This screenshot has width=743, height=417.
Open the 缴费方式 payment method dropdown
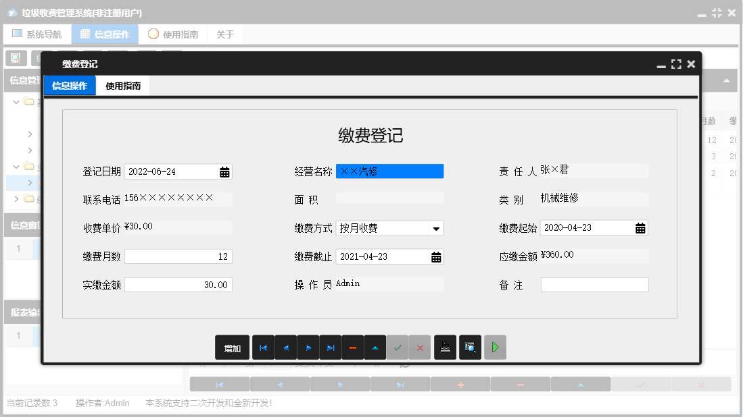tap(437, 228)
